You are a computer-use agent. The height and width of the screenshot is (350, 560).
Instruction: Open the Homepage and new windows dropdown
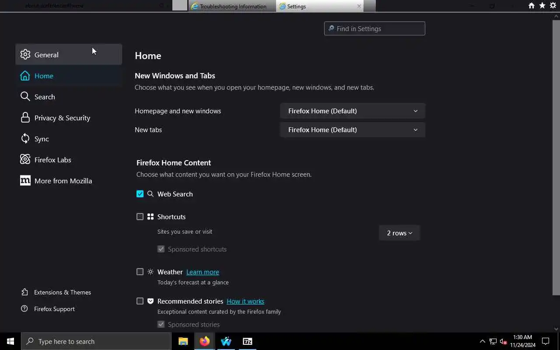point(353,111)
